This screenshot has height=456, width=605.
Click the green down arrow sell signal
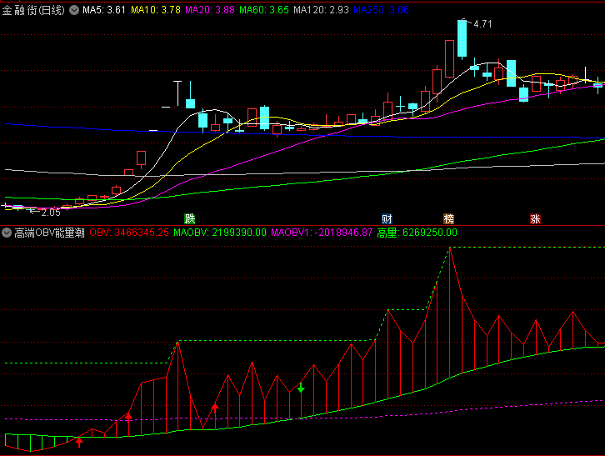pyautogui.click(x=301, y=388)
